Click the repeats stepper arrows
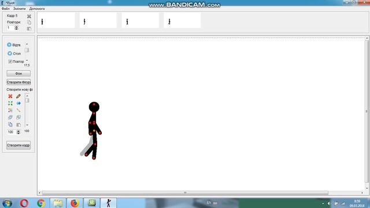This screenshot has width=370, height=208. (16, 28)
